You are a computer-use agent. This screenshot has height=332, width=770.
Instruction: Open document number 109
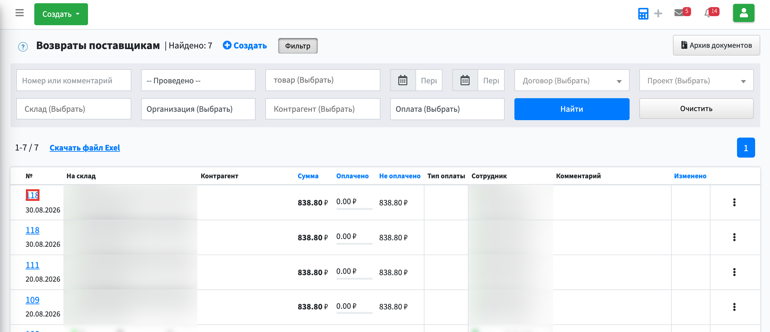pos(32,300)
